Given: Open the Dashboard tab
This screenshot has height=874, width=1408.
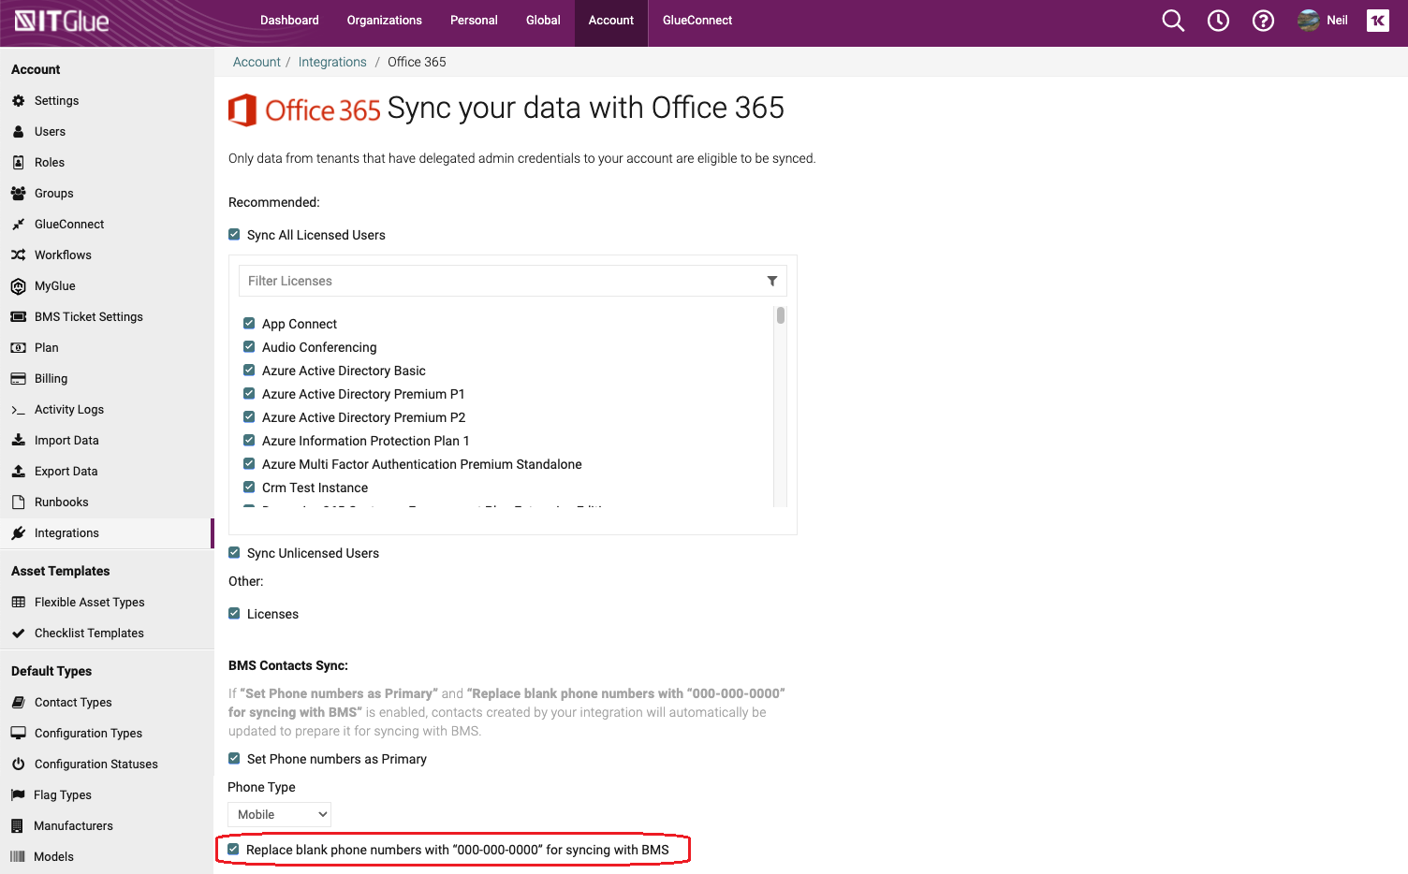Looking at the screenshot, I should 289,21.
